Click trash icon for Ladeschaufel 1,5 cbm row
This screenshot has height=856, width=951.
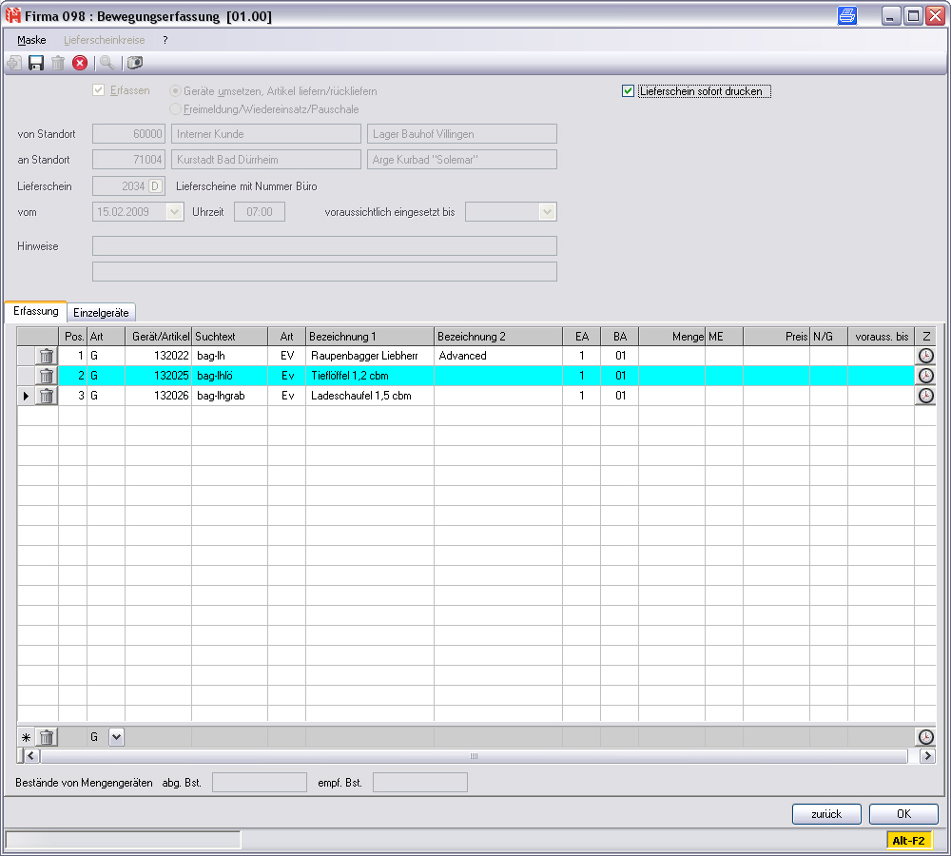pos(47,396)
